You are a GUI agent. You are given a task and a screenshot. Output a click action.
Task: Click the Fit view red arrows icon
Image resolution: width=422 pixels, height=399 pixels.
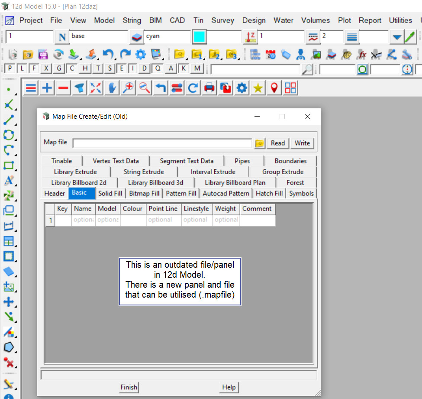pos(96,88)
